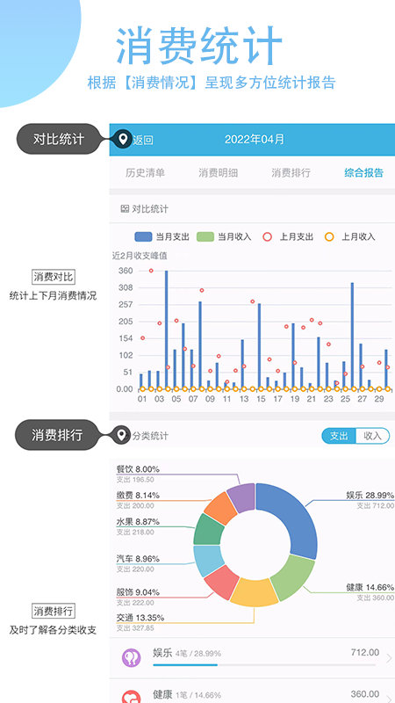Click the orange 缴费 donut slice
Viewport: 395px width, 703px height.
[221, 509]
